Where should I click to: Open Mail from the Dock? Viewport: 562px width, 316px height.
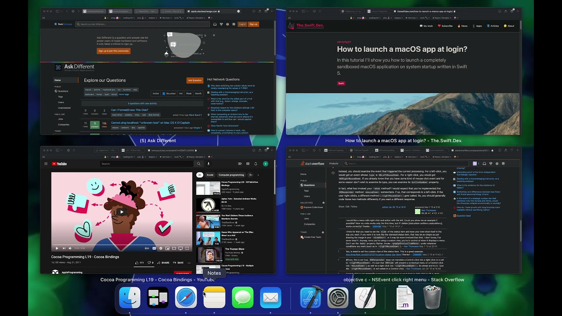[x=270, y=298]
